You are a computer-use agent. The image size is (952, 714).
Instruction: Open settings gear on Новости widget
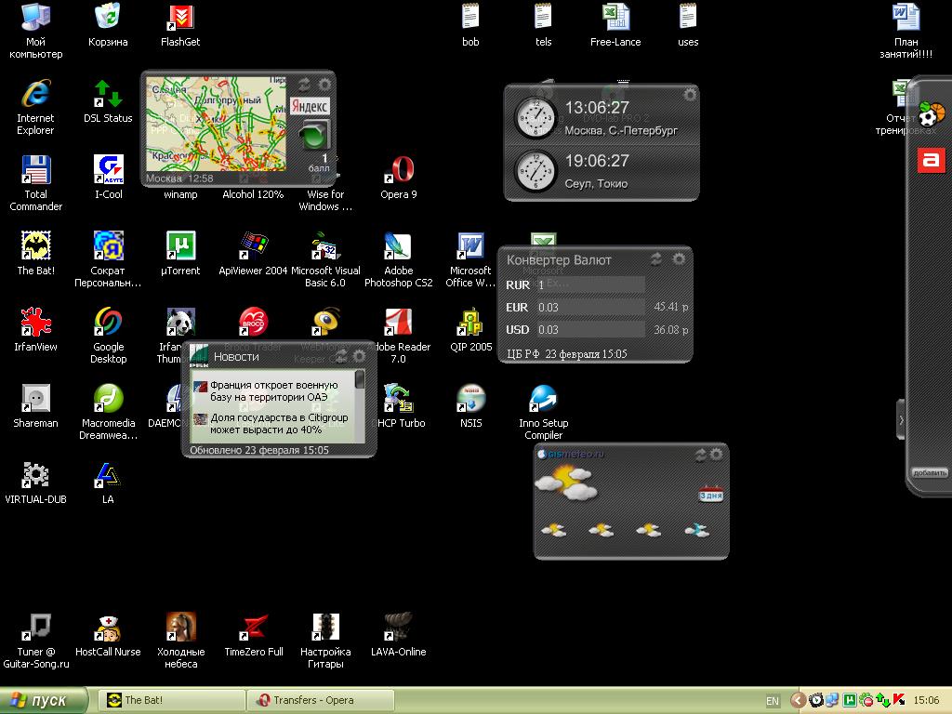[x=360, y=355]
